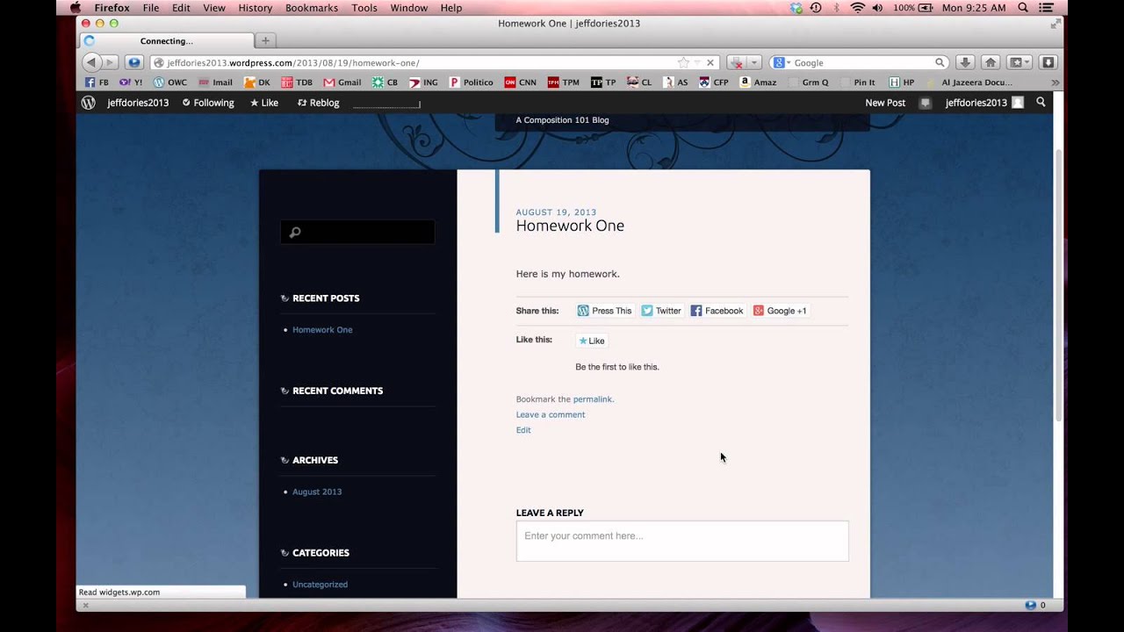
Task: Click the sidebar search field
Action: (x=357, y=232)
